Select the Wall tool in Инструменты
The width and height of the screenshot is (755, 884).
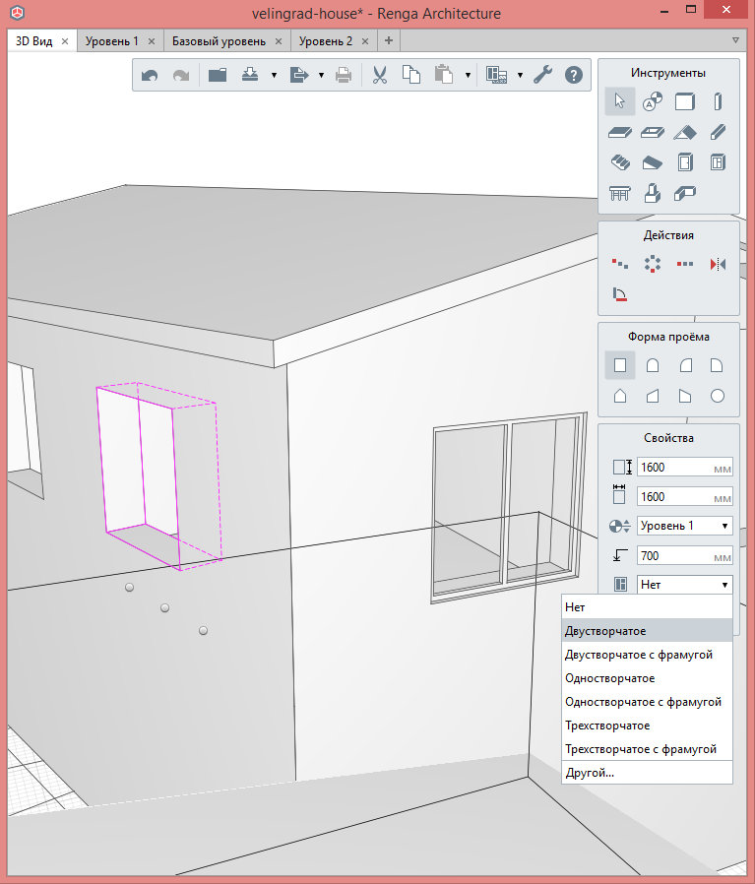click(684, 101)
